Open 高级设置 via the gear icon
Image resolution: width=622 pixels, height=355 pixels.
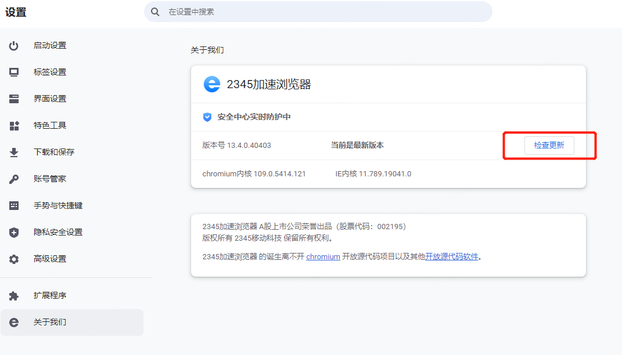click(13, 259)
